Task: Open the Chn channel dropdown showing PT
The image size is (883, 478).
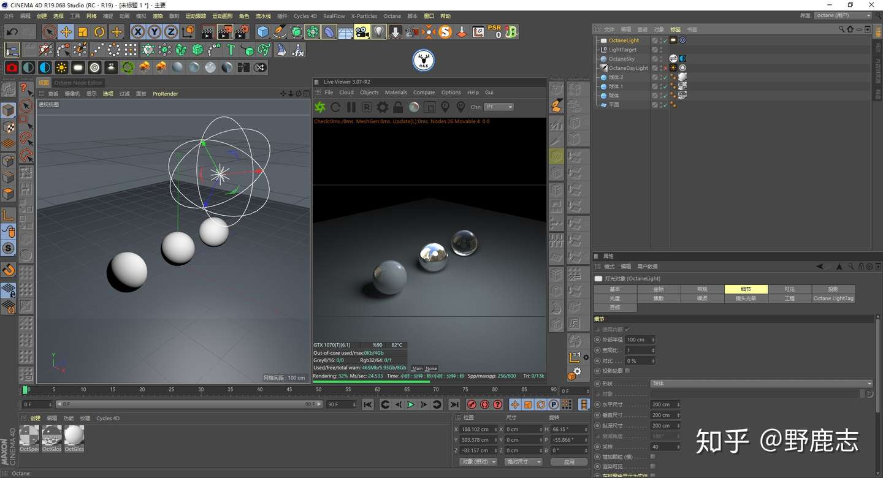Action: (499, 107)
